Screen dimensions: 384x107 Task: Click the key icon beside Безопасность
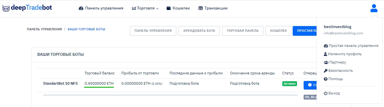(326, 71)
